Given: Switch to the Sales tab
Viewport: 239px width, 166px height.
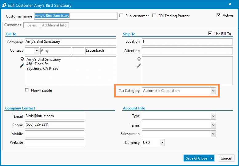Looking at the screenshot, I should [32, 25].
